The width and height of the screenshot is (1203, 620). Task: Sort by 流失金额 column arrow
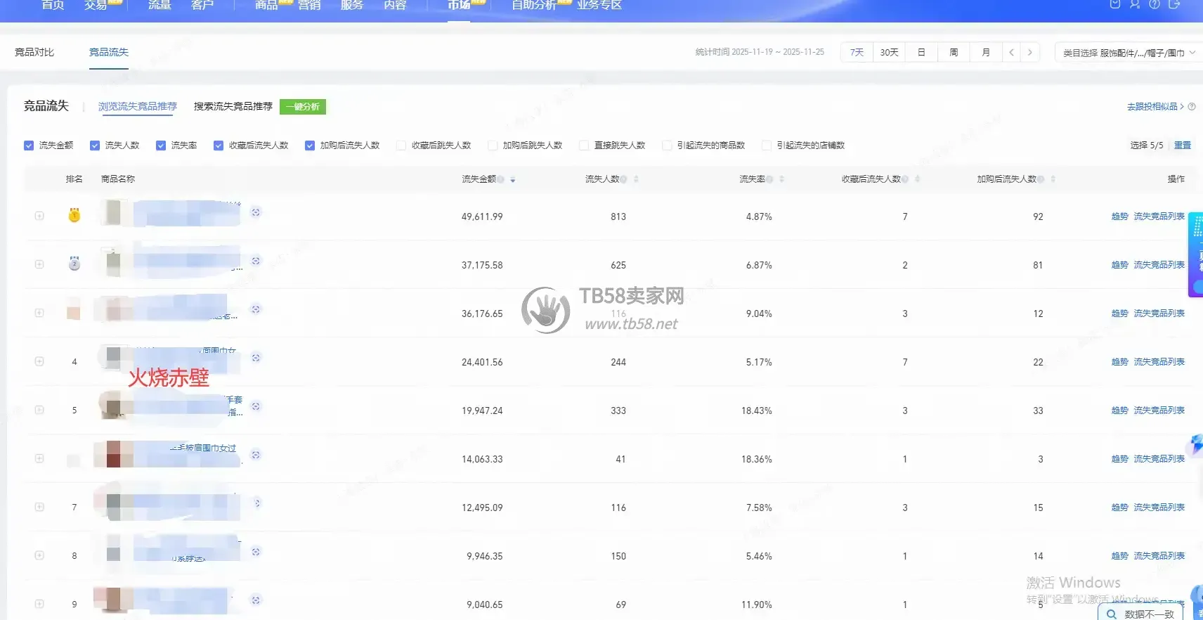pos(513,180)
